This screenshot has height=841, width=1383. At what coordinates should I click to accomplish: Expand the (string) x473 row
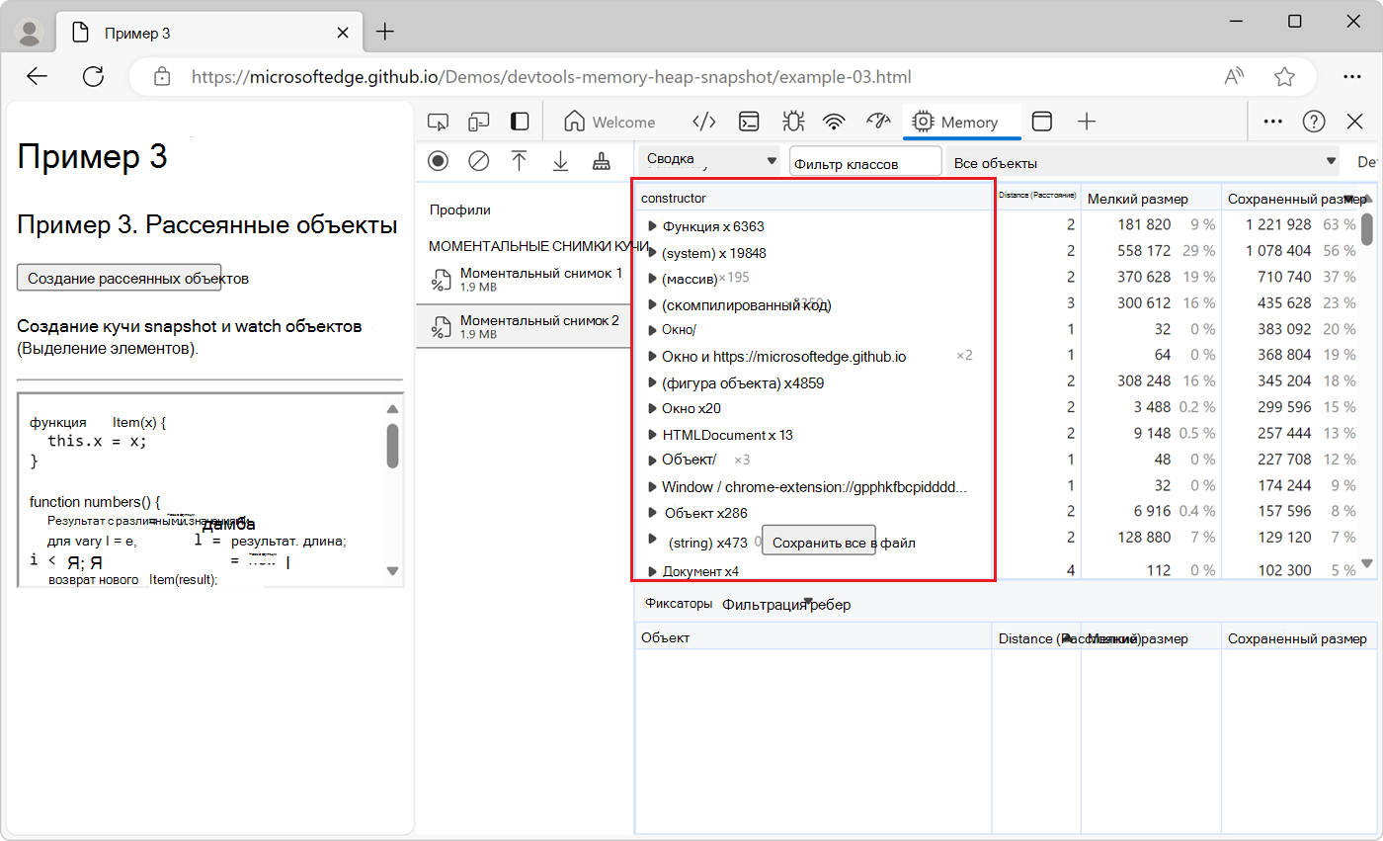pyautogui.click(x=652, y=539)
